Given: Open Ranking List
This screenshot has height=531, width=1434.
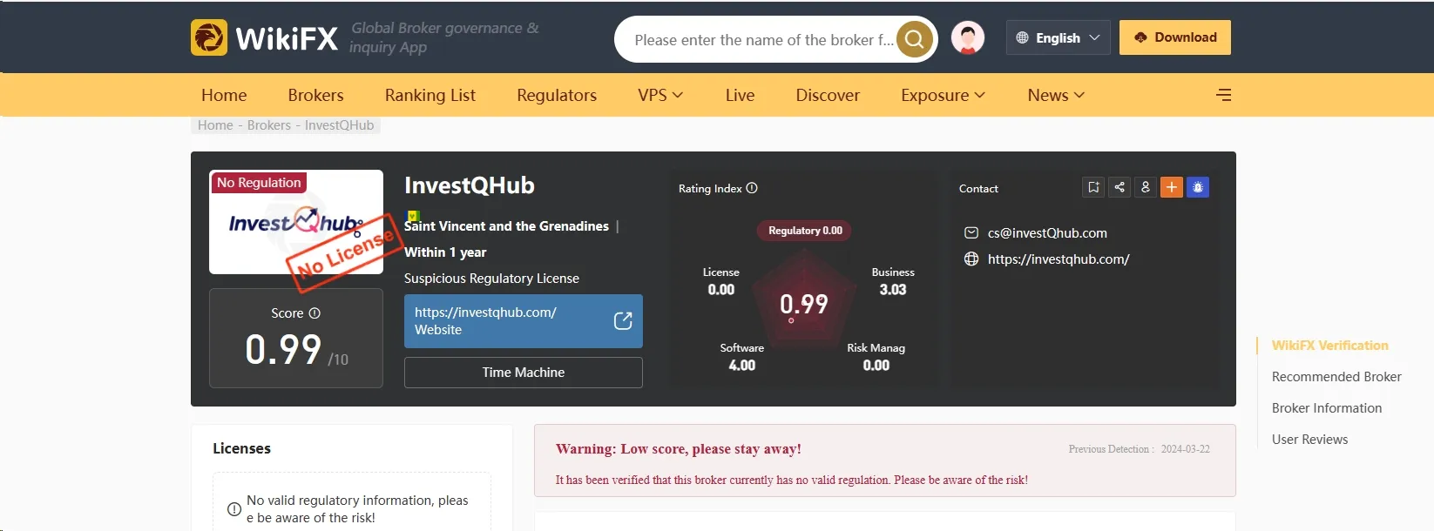Looking at the screenshot, I should click(430, 95).
